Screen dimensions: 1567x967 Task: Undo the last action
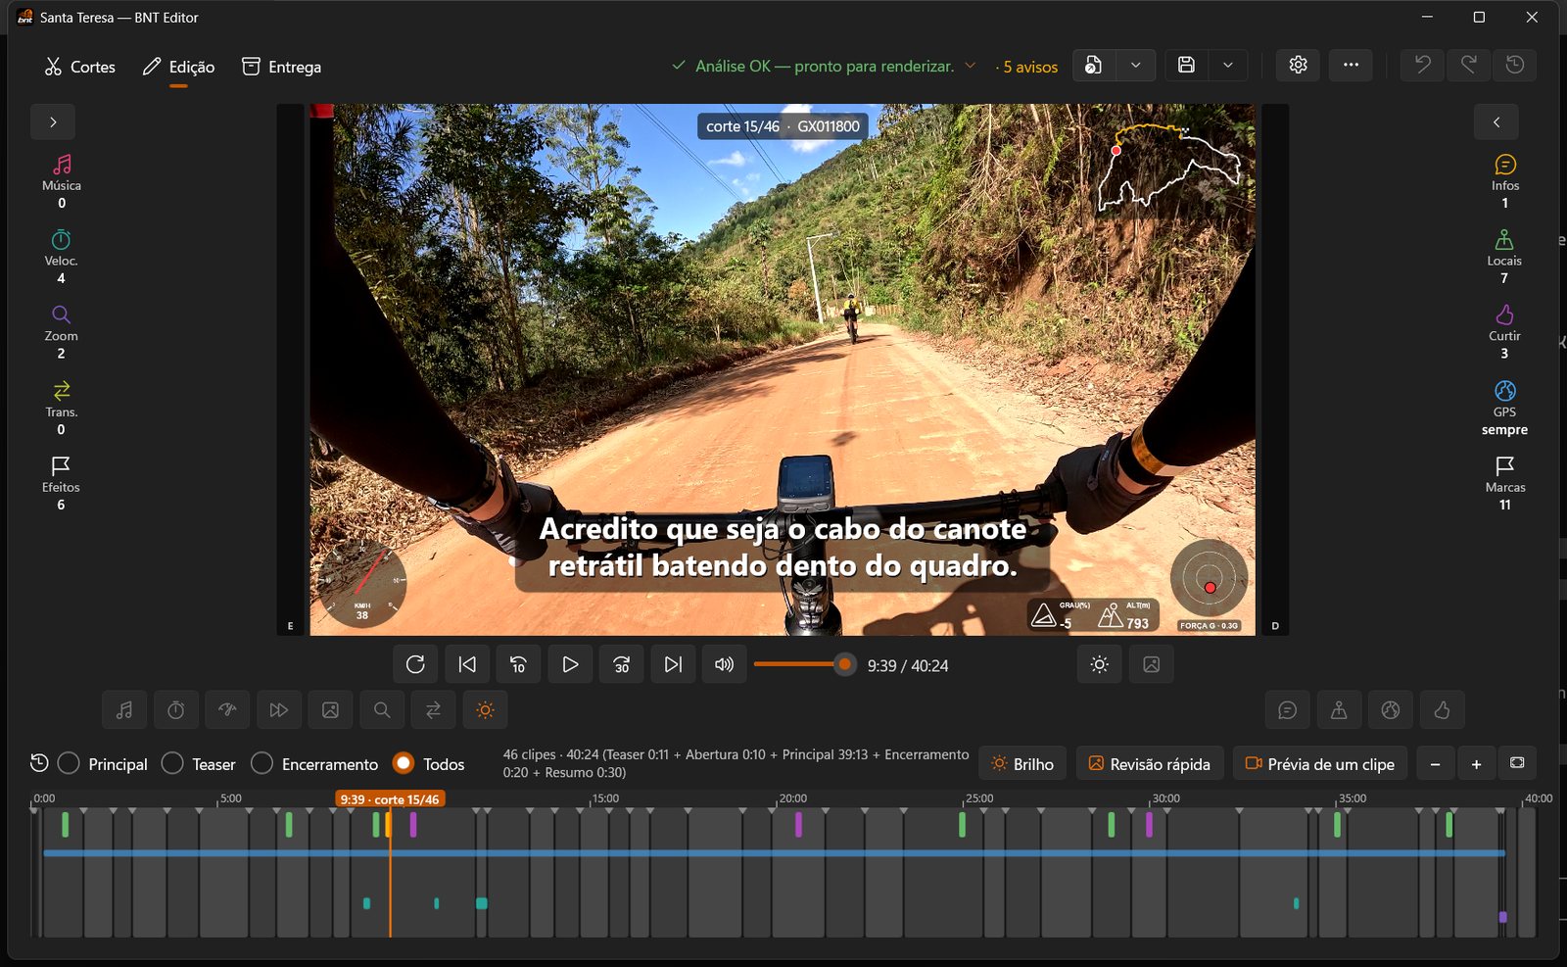coord(1422,66)
